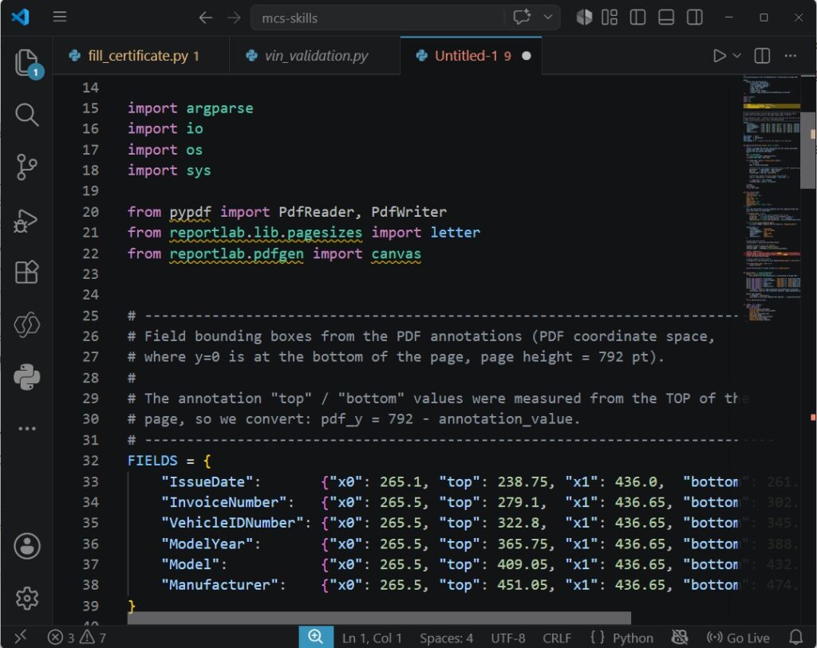
Task: Open the Source Control view
Action: coord(26,167)
